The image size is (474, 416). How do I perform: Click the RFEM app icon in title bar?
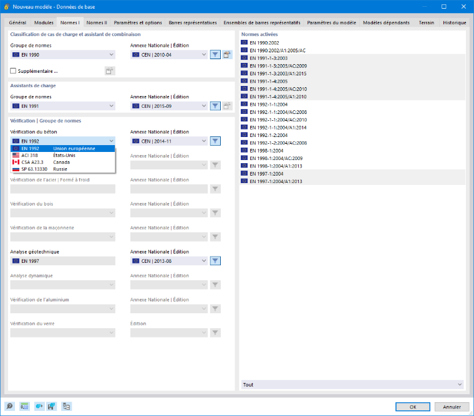[6, 7]
